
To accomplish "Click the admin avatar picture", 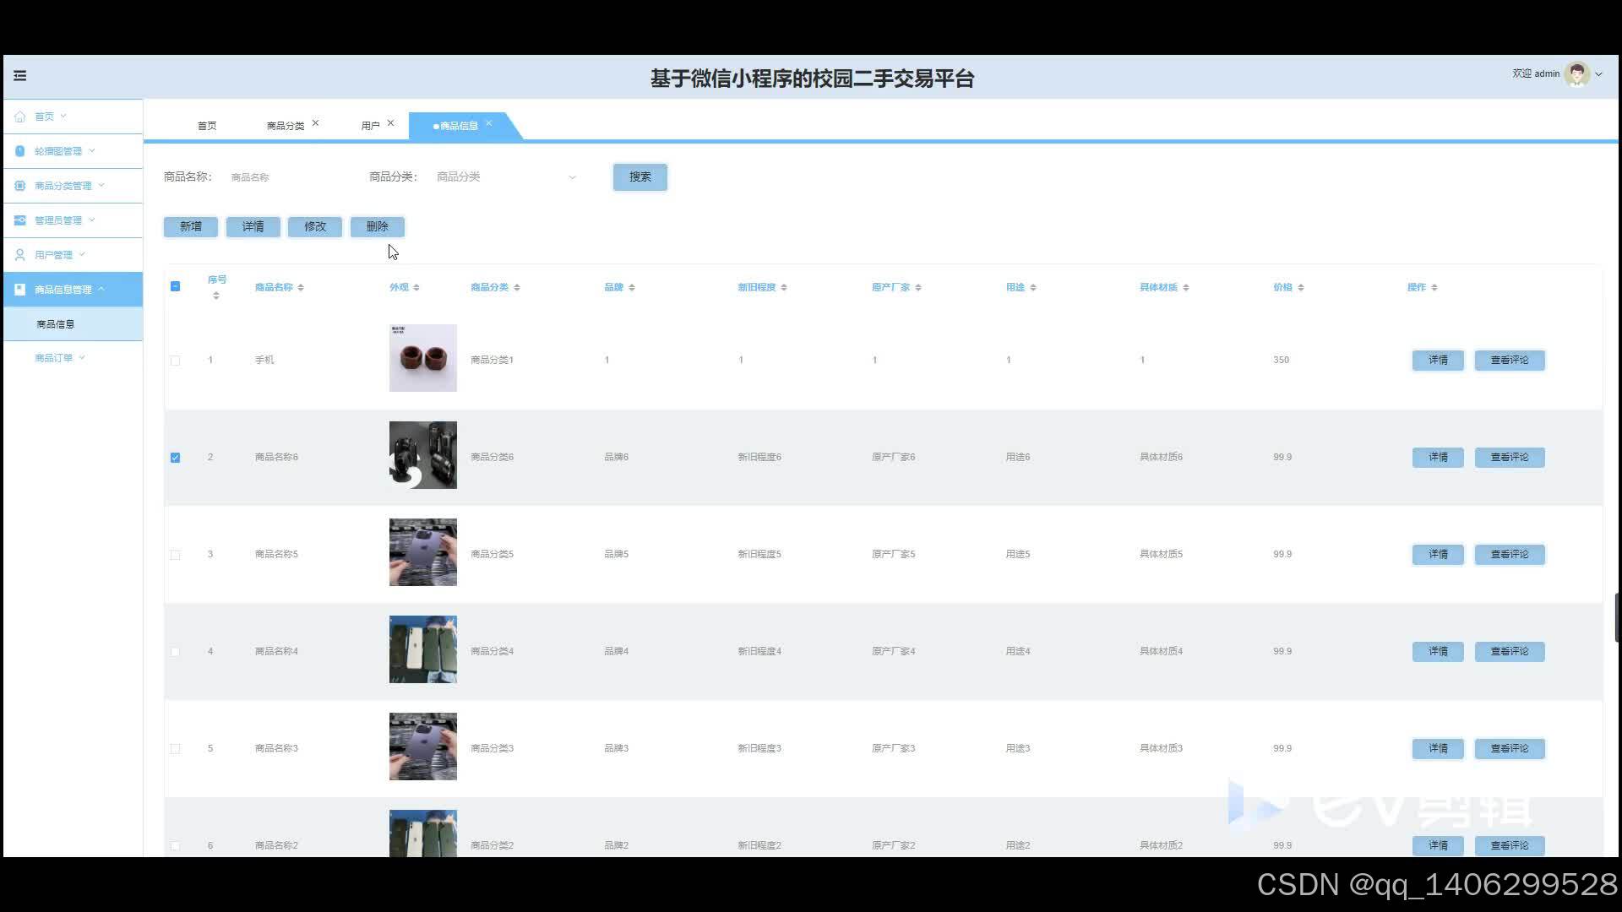I will (1576, 74).
